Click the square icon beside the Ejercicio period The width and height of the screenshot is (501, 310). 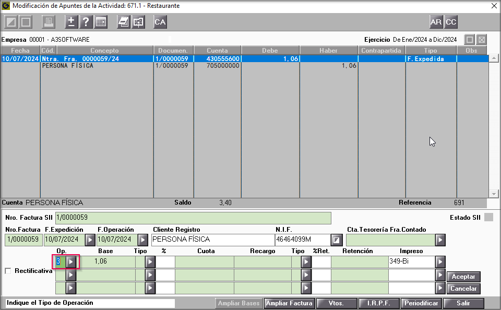[470, 40]
